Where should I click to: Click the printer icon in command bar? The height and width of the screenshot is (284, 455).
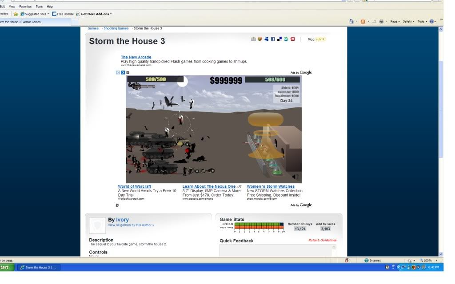tap(381, 21)
